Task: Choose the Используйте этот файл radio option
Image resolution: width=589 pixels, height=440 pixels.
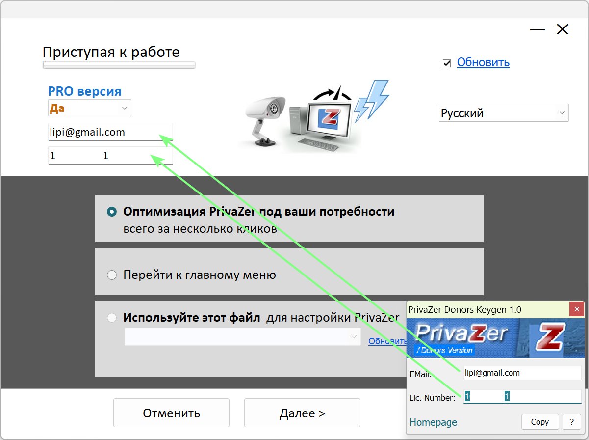Action: 112,318
